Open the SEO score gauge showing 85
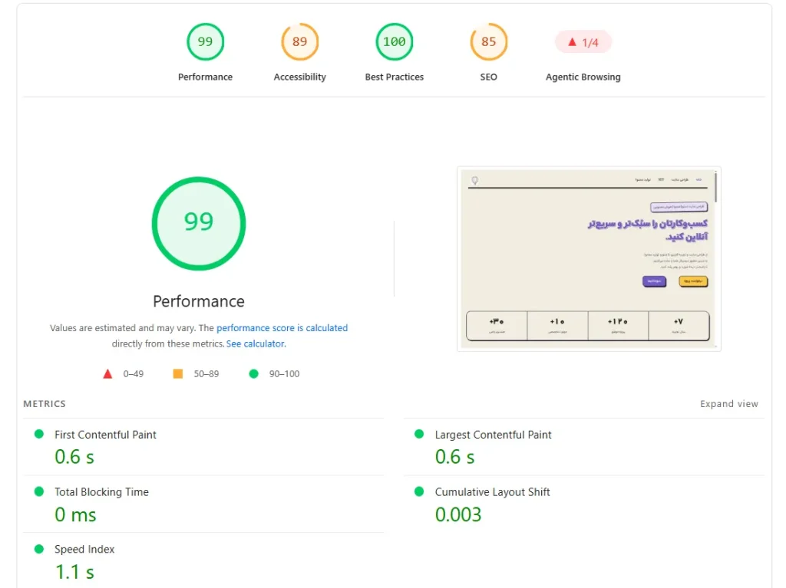Viewport: 786px width, 588px height. pos(489,41)
